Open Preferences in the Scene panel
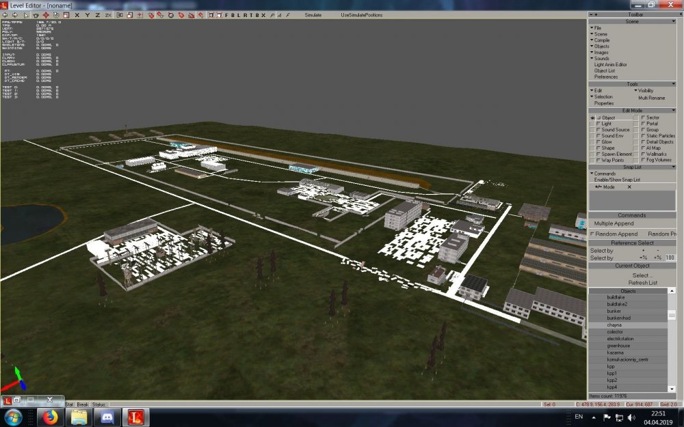 pyautogui.click(x=606, y=77)
